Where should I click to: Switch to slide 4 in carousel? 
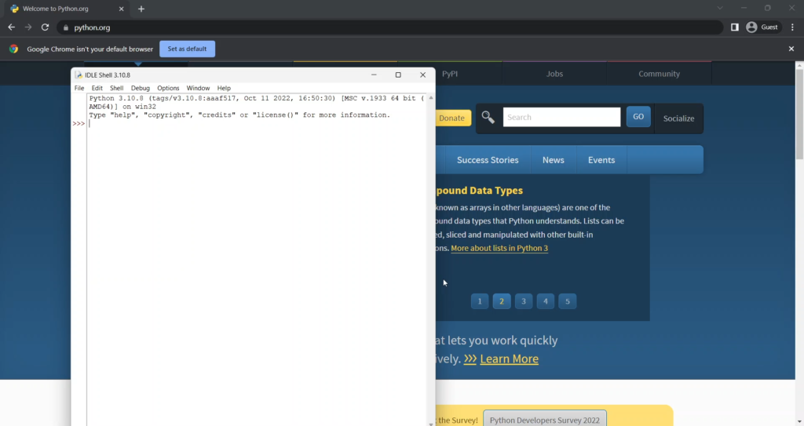coord(546,301)
